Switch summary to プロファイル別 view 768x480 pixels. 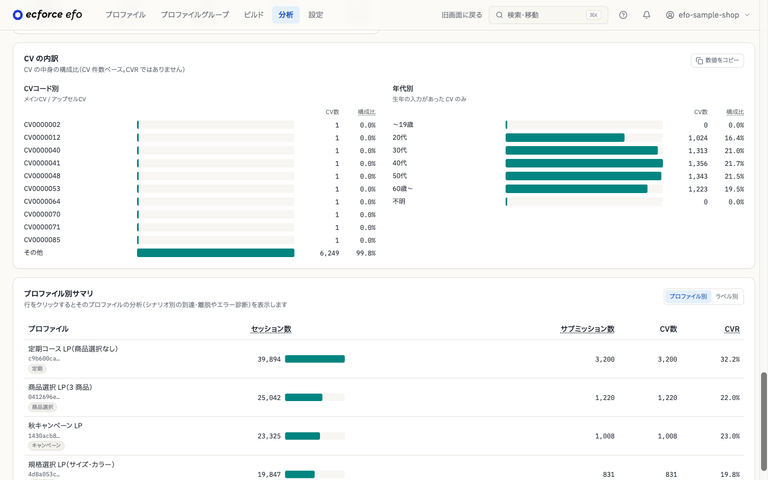click(x=688, y=297)
